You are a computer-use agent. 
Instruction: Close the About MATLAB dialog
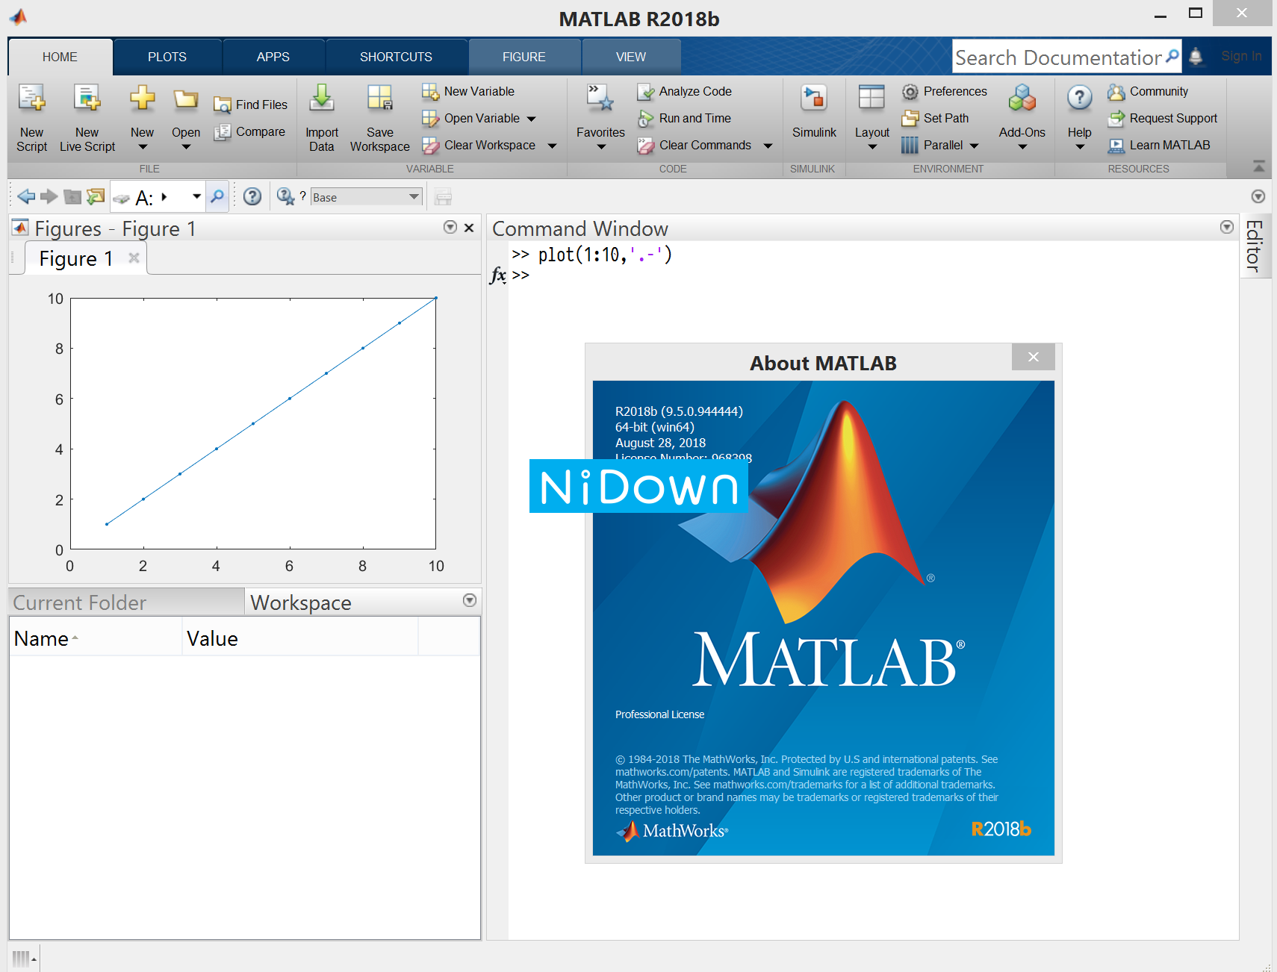click(1033, 357)
